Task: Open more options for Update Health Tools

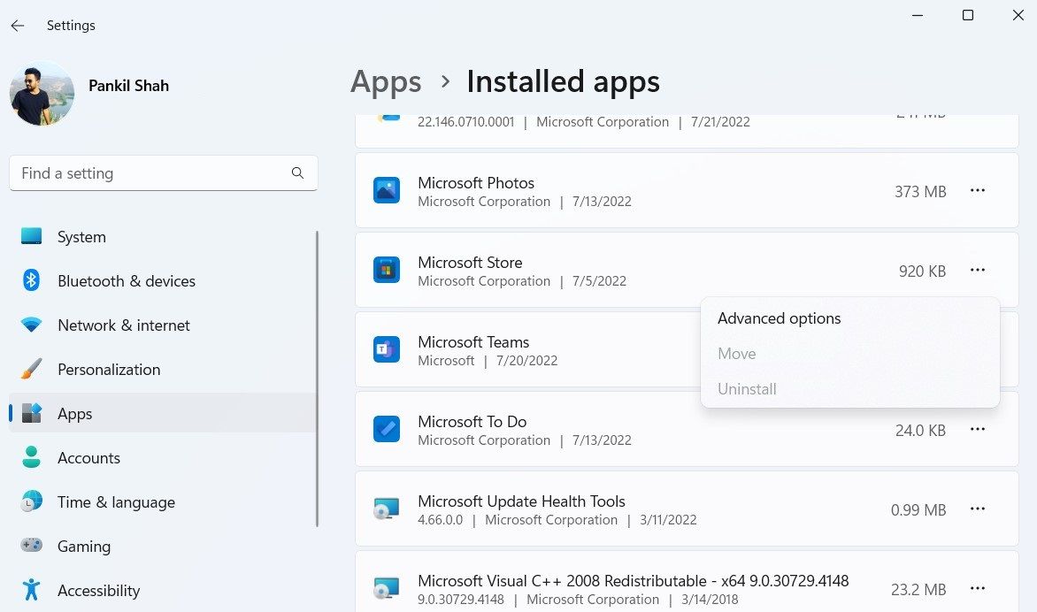Action: point(978,509)
